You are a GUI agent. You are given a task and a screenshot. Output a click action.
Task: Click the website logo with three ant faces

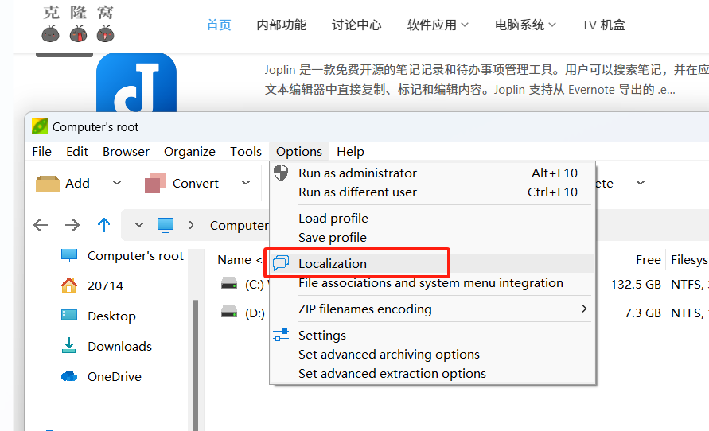(x=78, y=25)
